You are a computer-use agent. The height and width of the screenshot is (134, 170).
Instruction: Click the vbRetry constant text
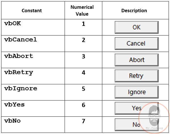(x=18, y=72)
